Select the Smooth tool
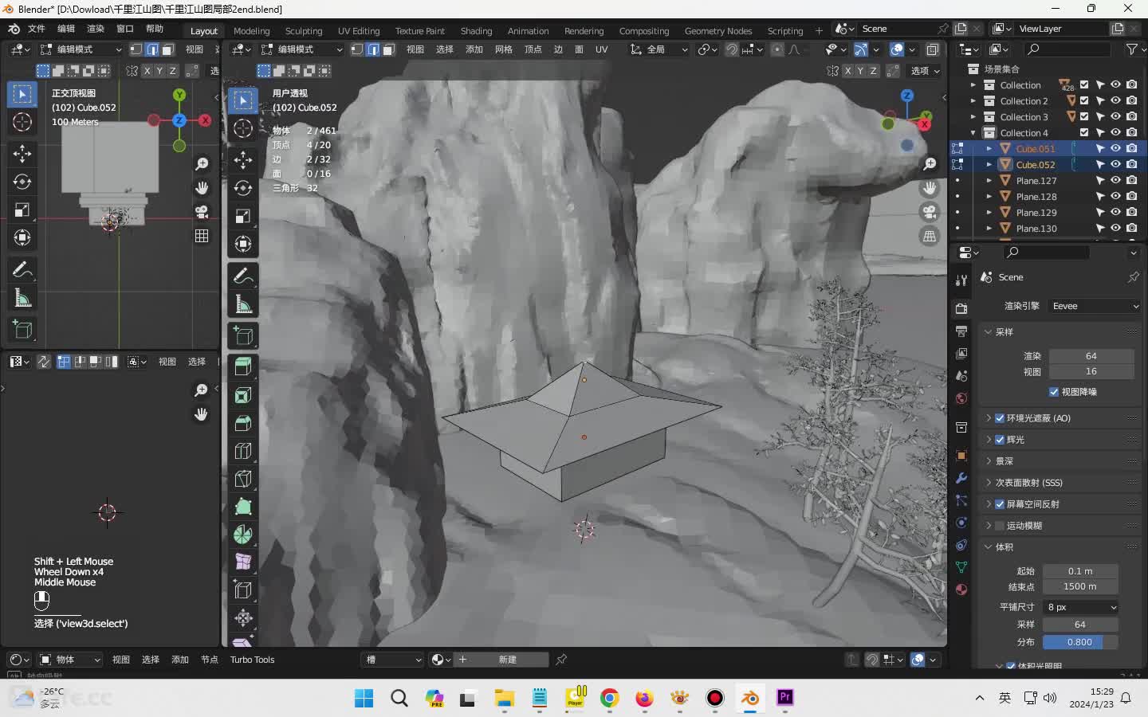The height and width of the screenshot is (717, 1148). point(243,562)
